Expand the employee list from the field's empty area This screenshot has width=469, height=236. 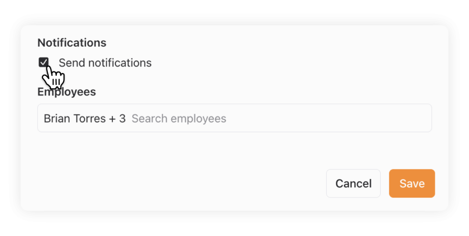(329, 118)
